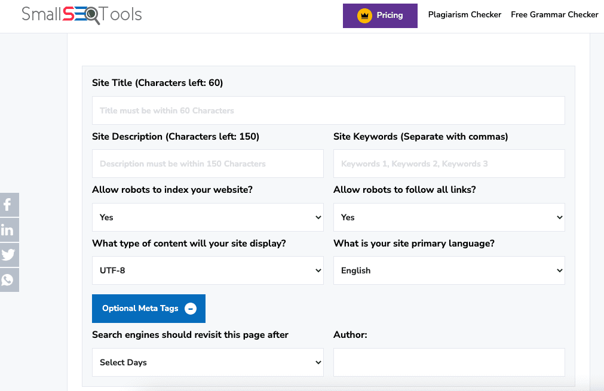Open Allow robots to follow links dropdown
This screenshot has height=391, width=604.
coord(449,217)
